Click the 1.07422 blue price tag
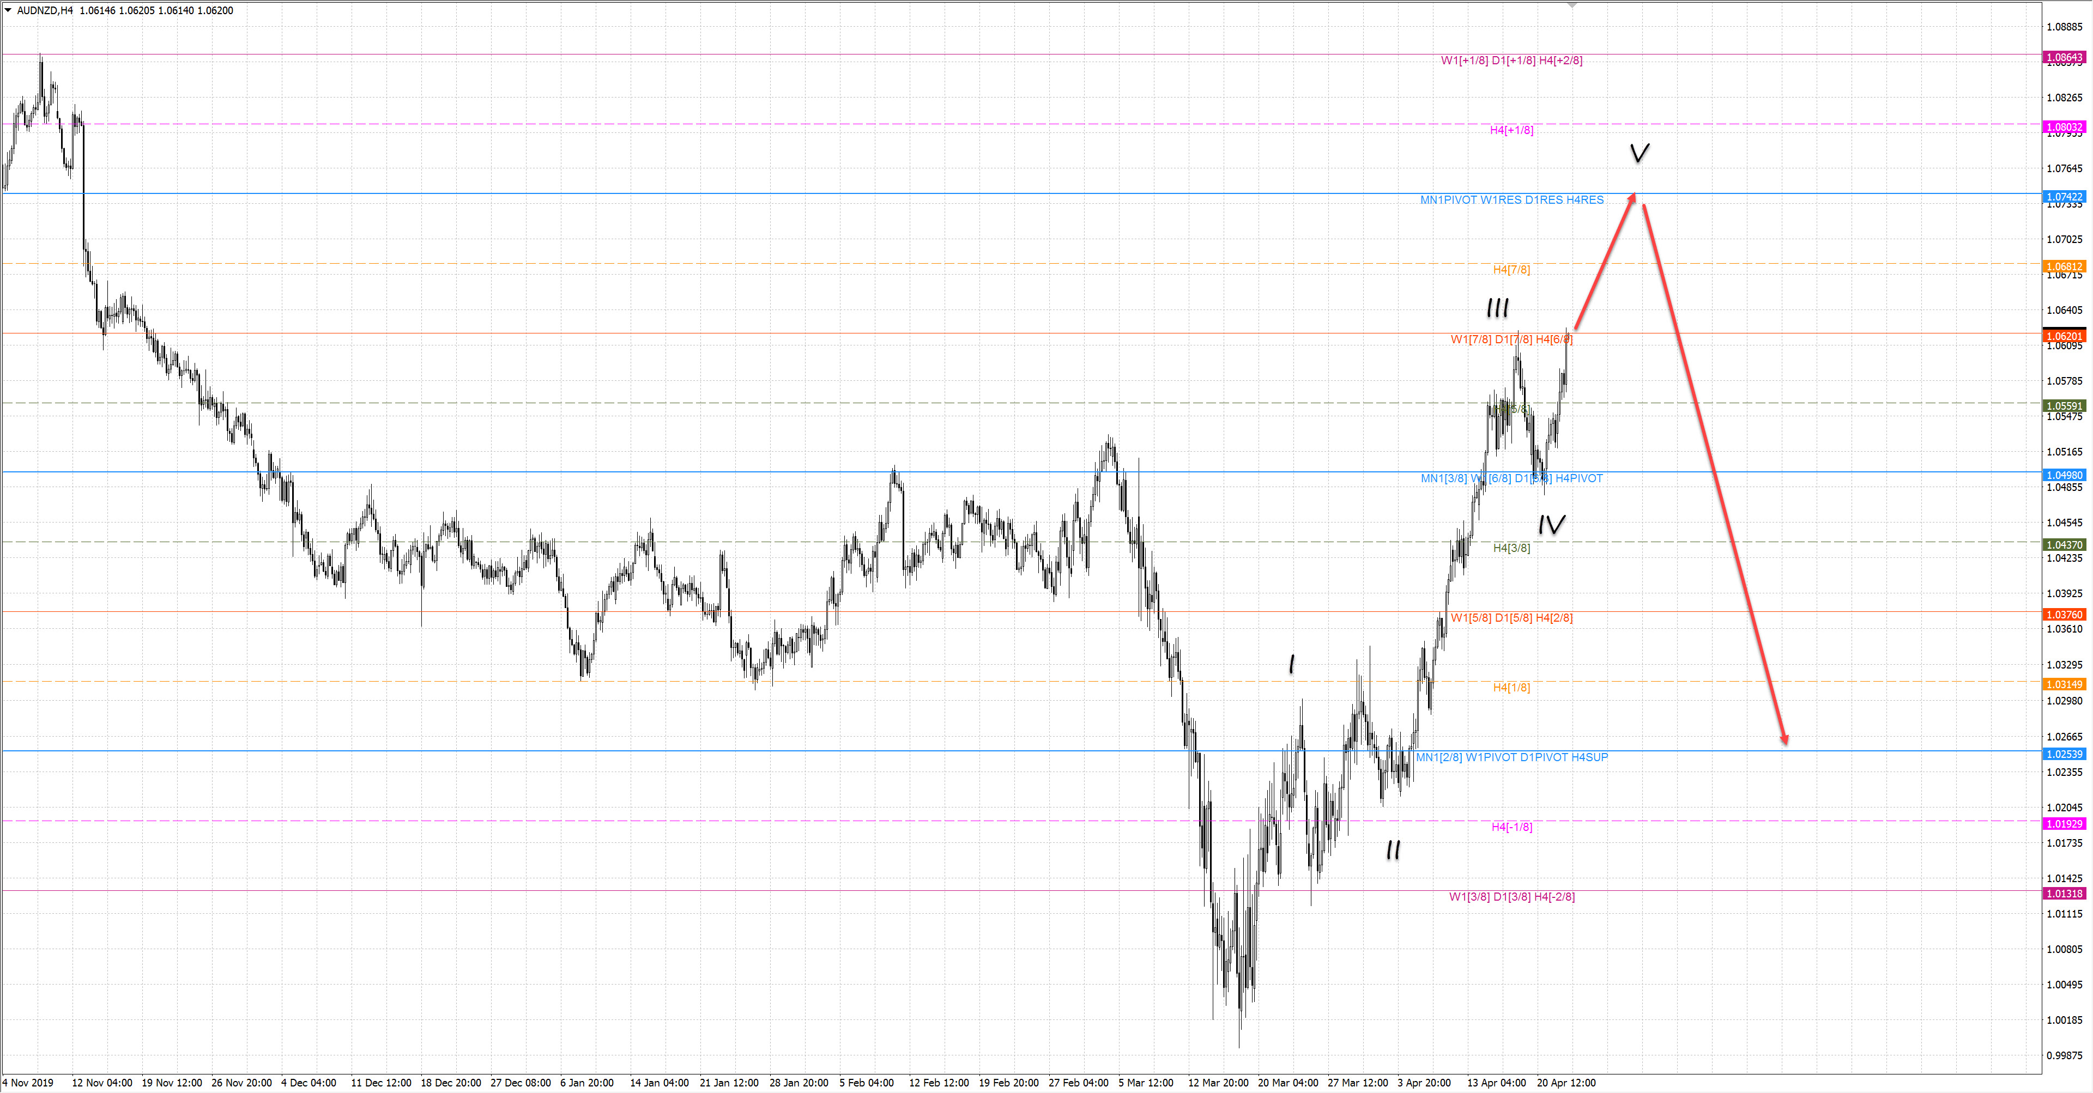The height and width of the screenshot is (1093, 2093). 2064,197
